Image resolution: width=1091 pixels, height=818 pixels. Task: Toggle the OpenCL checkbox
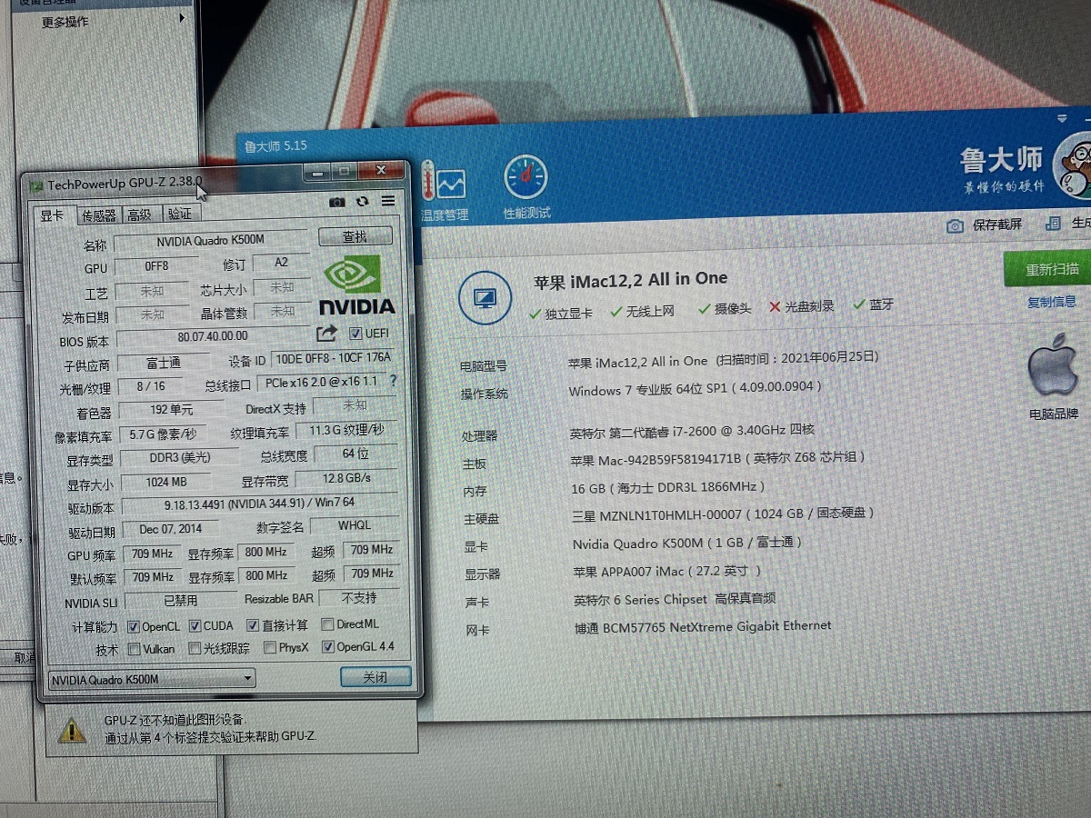(x=133, y=626)
